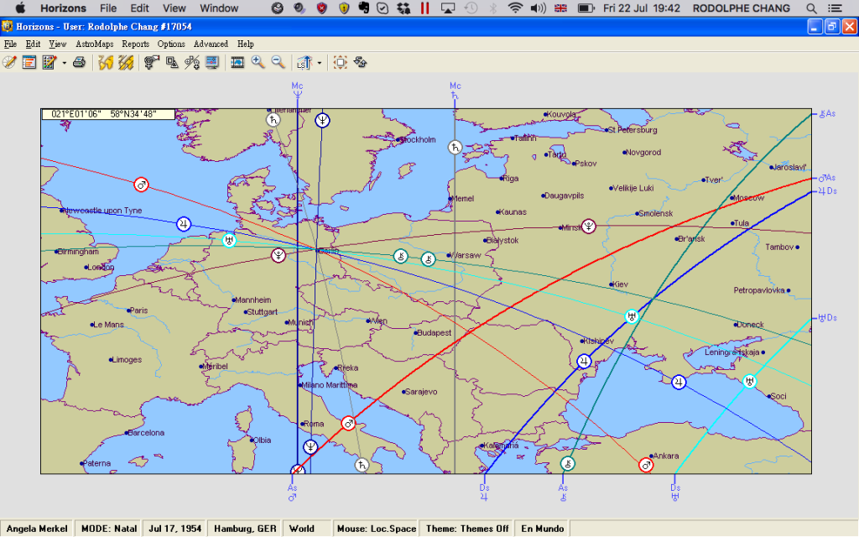The image size is (859, 537).
Task: Click the Moscow city label on map
Action: 748,198
